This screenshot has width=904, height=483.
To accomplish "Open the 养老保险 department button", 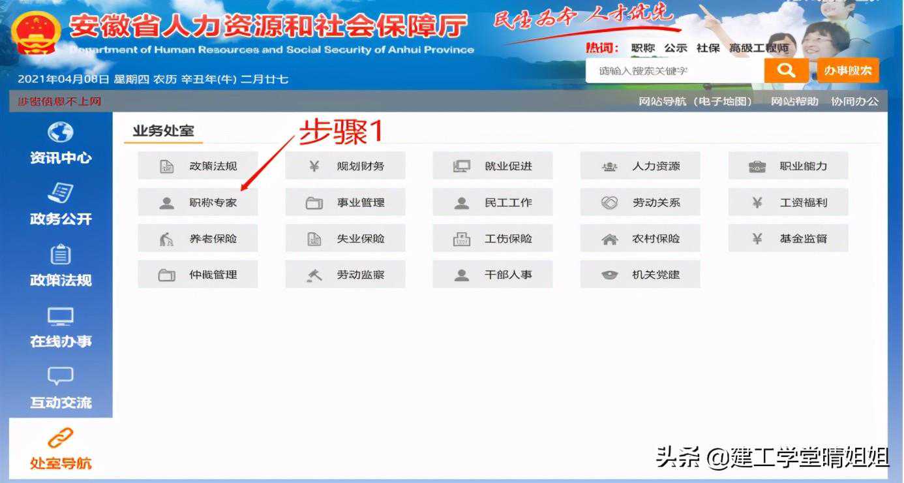I will point(198,239).
